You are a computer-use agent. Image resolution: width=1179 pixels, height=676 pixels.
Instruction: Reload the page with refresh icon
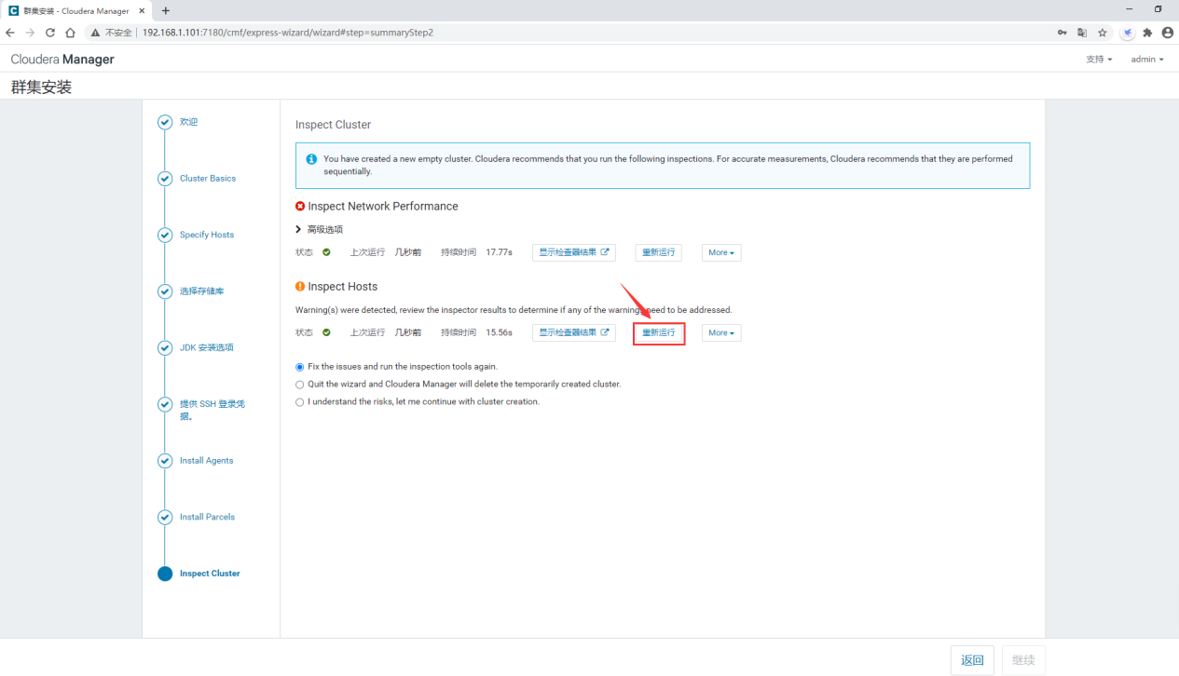(50, 33)
